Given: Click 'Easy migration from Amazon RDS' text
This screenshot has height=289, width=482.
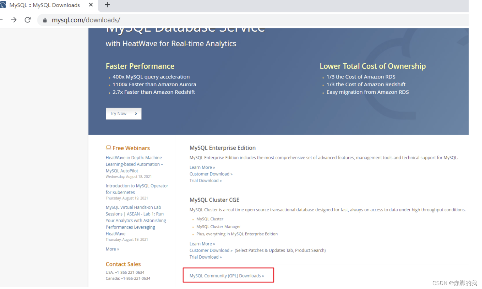Looking at the screenshot, I should click(368, 92).
